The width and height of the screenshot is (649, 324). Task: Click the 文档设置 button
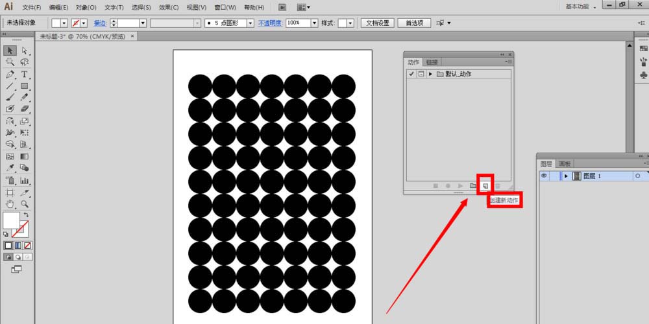pos(377,23)
